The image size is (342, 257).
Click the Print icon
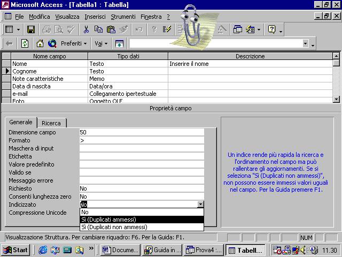pyautogui.click(x=46, y=29)
